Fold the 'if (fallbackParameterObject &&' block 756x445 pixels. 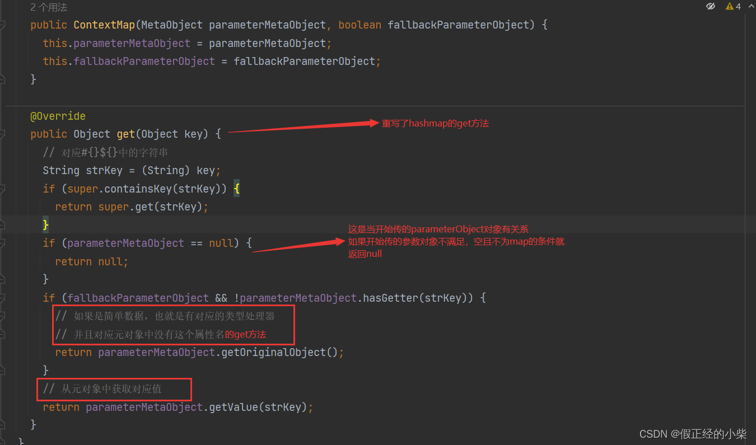pyautogui.click(x=3, y=298)
